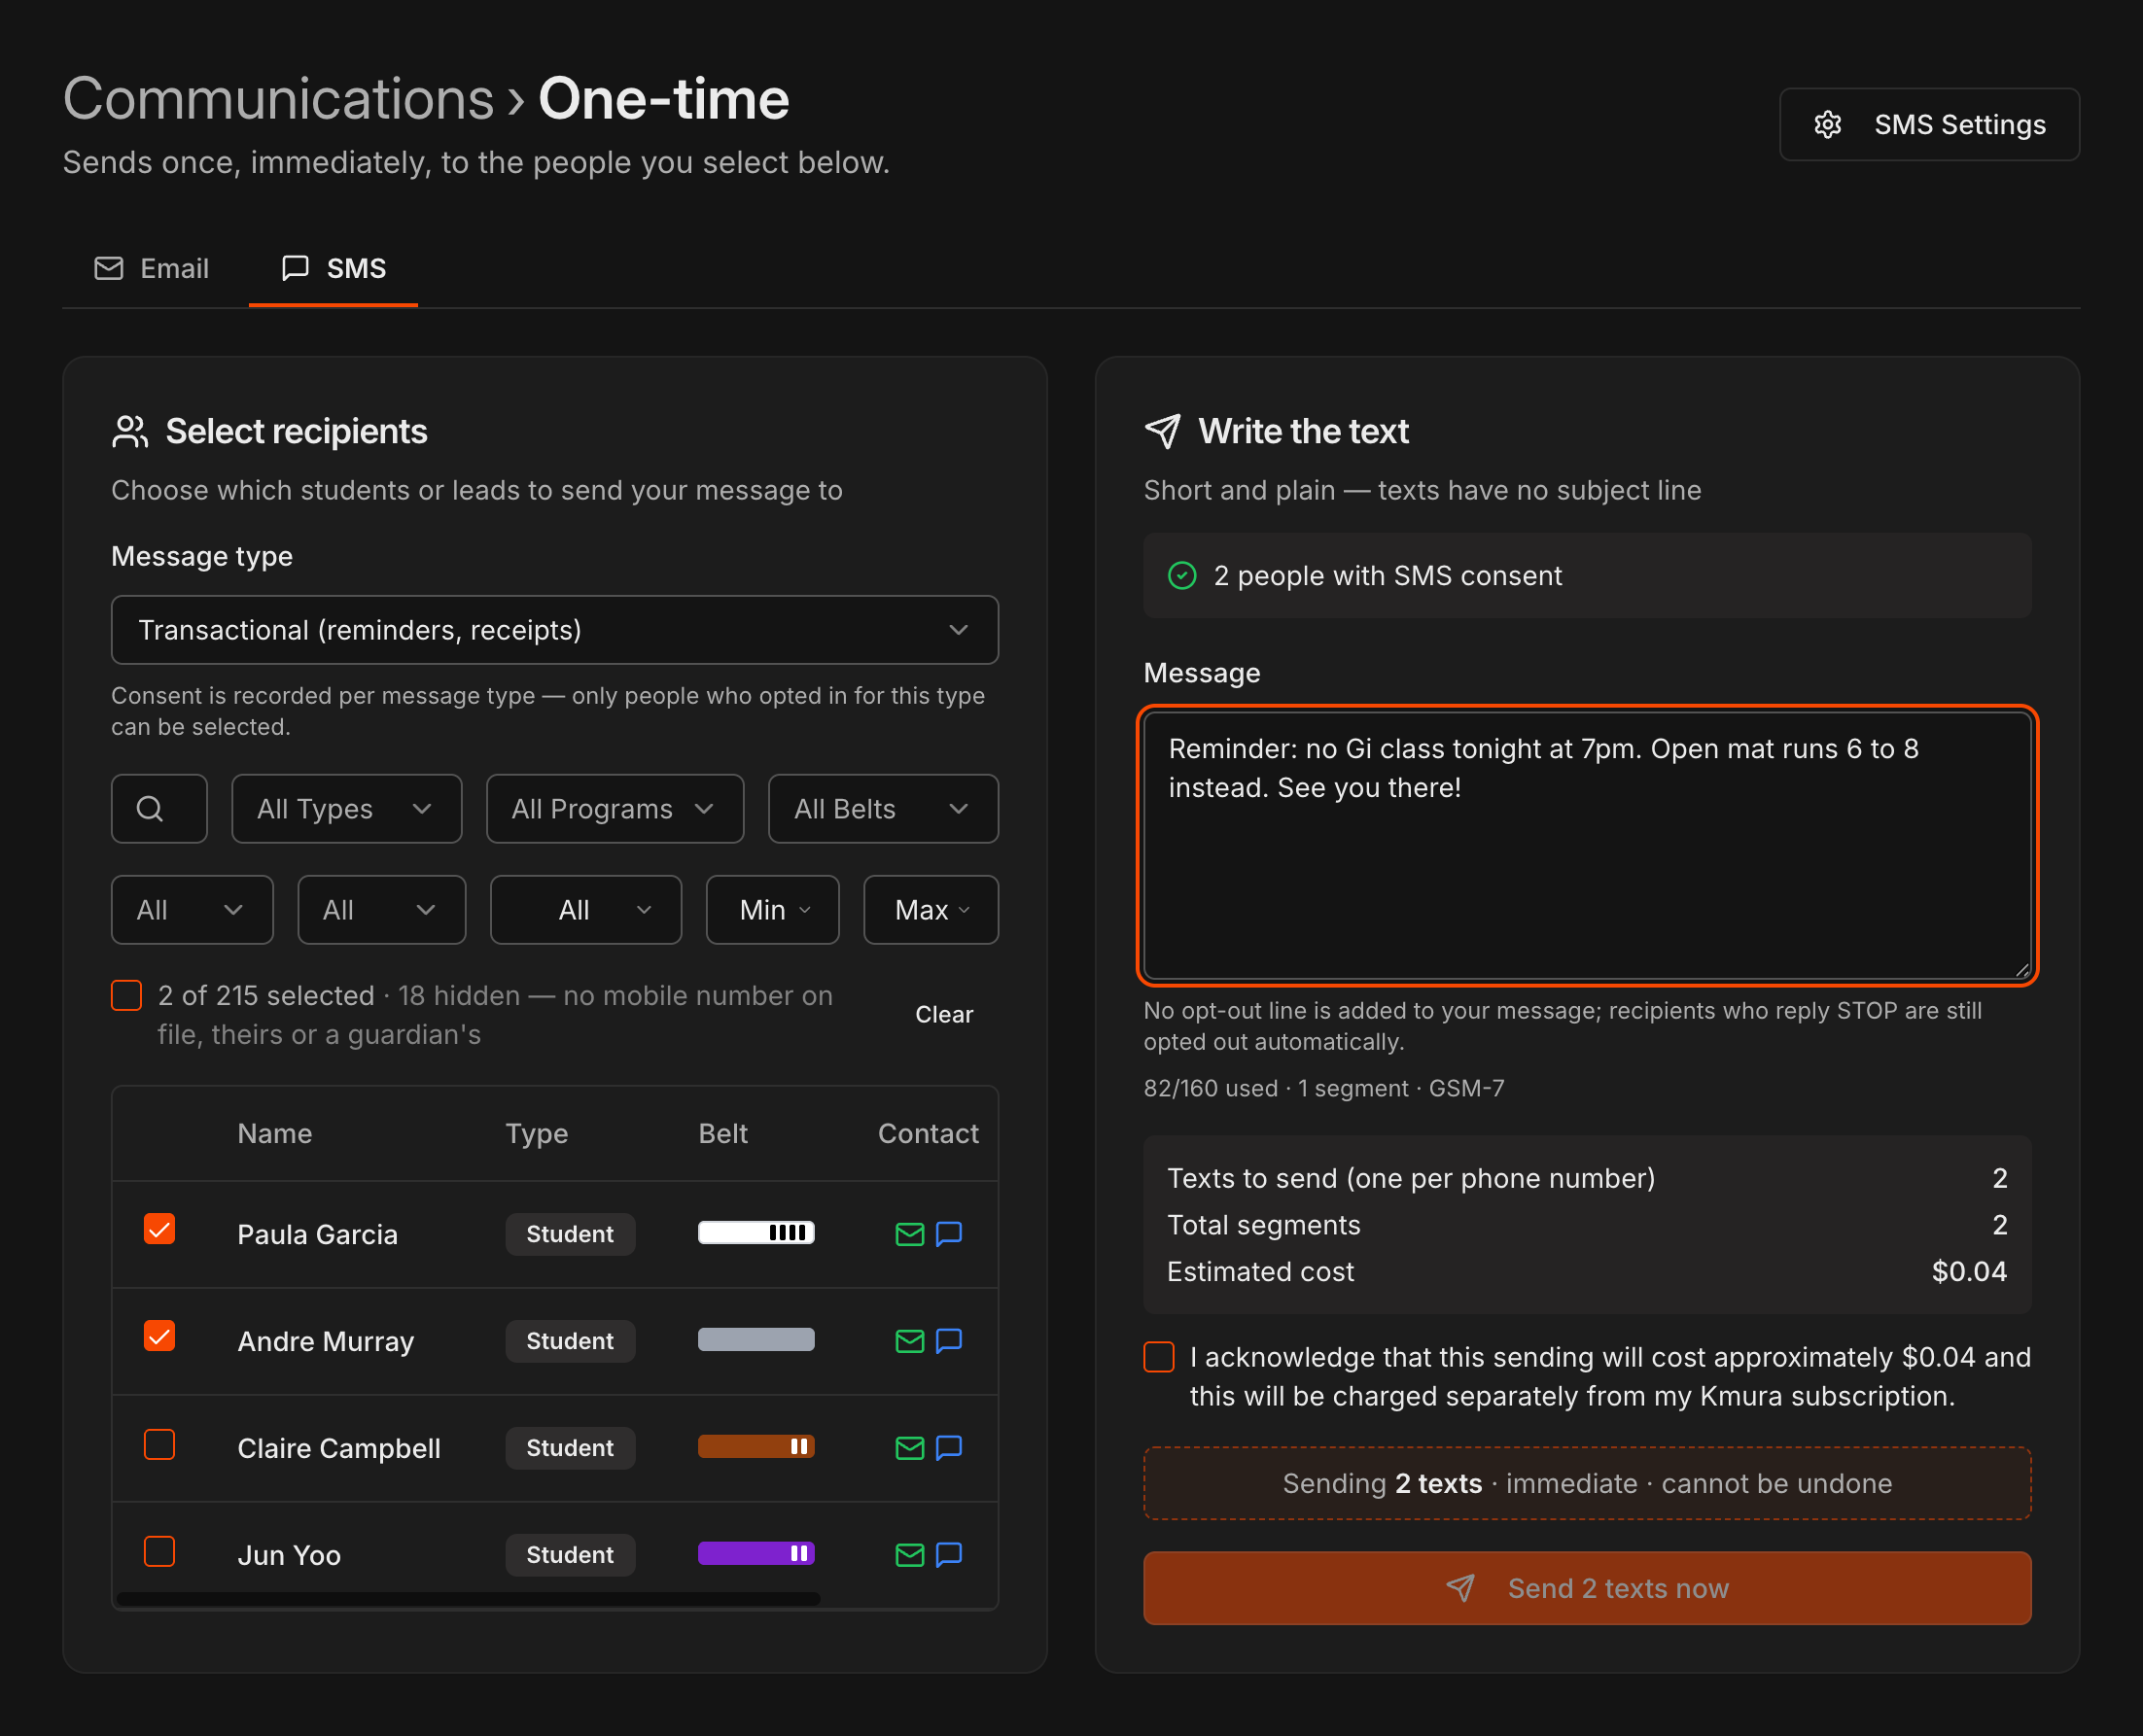The height and width of the screenshot is (1736, 2143).
Task: Click the envelope icon on the Email tab
Action: [108, 268]
